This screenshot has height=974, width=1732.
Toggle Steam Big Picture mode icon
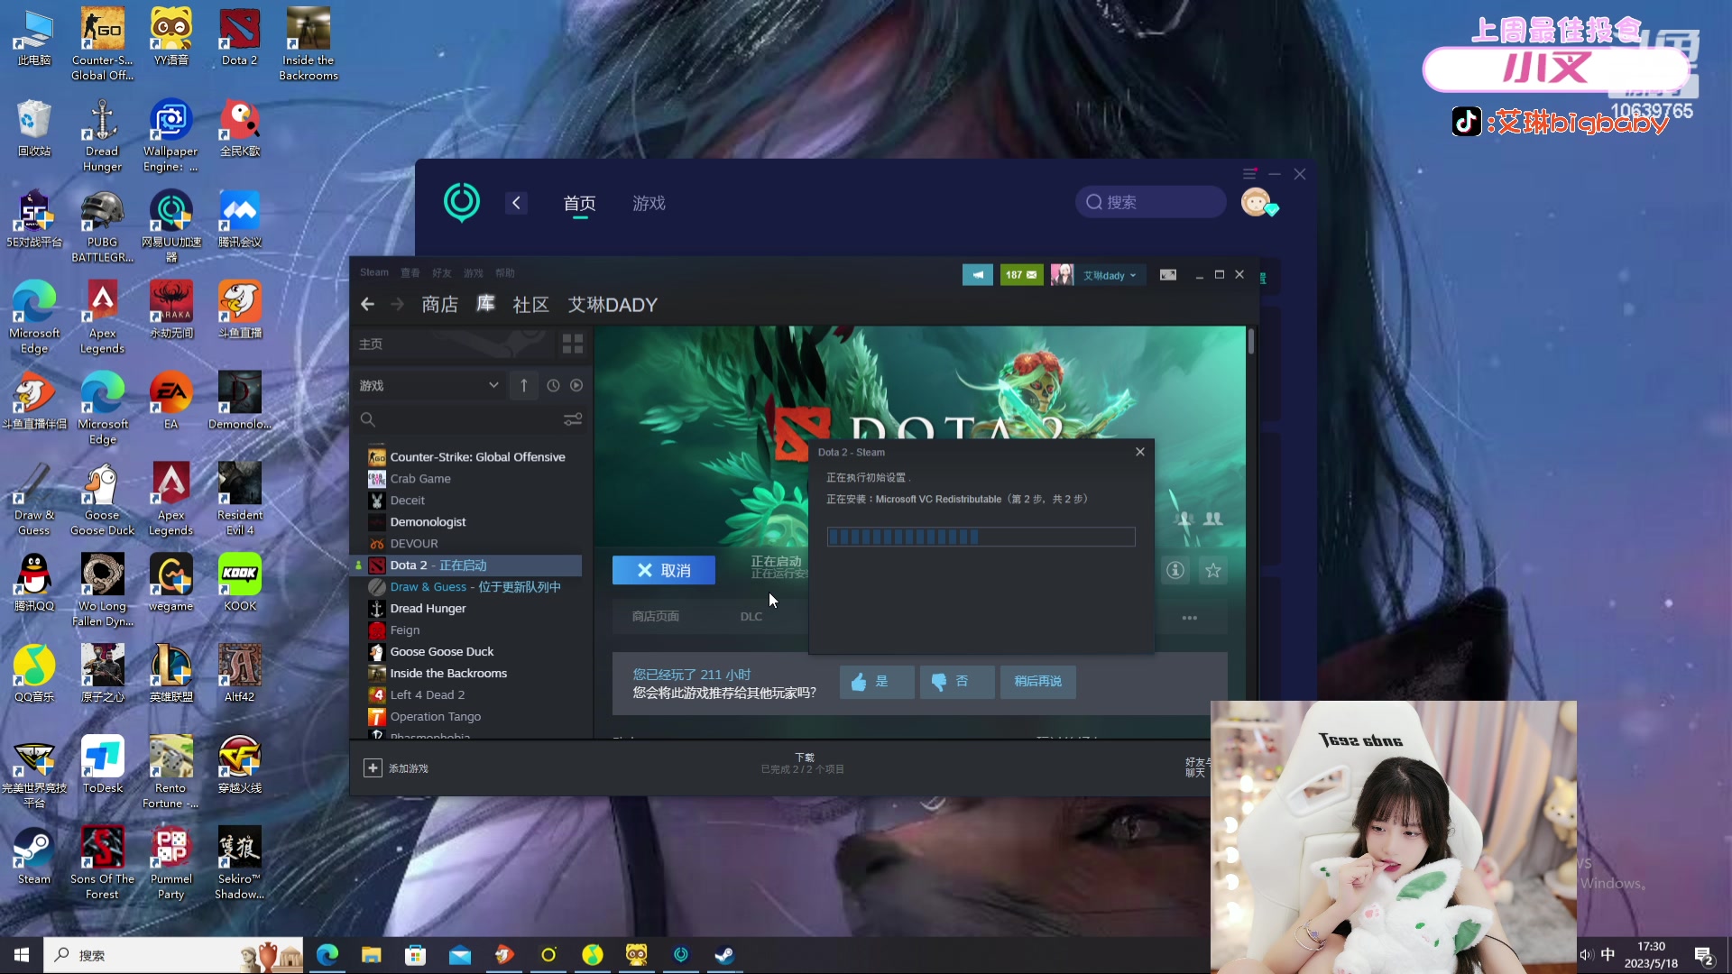pos(1167,275)
